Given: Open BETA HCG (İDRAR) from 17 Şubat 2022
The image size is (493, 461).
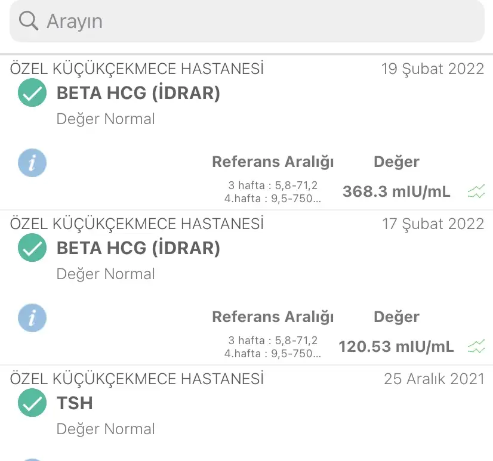Looking at the screenshot, I should point(138,249).
